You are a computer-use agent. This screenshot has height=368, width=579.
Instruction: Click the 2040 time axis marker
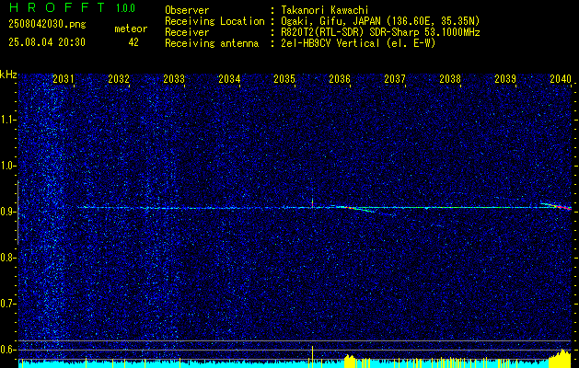(561, 78)
